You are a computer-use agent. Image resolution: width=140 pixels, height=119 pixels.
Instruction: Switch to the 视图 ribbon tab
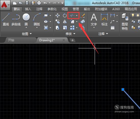coord(65,9)
